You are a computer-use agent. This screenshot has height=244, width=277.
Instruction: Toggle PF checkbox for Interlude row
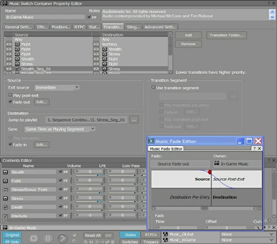tap(60, 215)
